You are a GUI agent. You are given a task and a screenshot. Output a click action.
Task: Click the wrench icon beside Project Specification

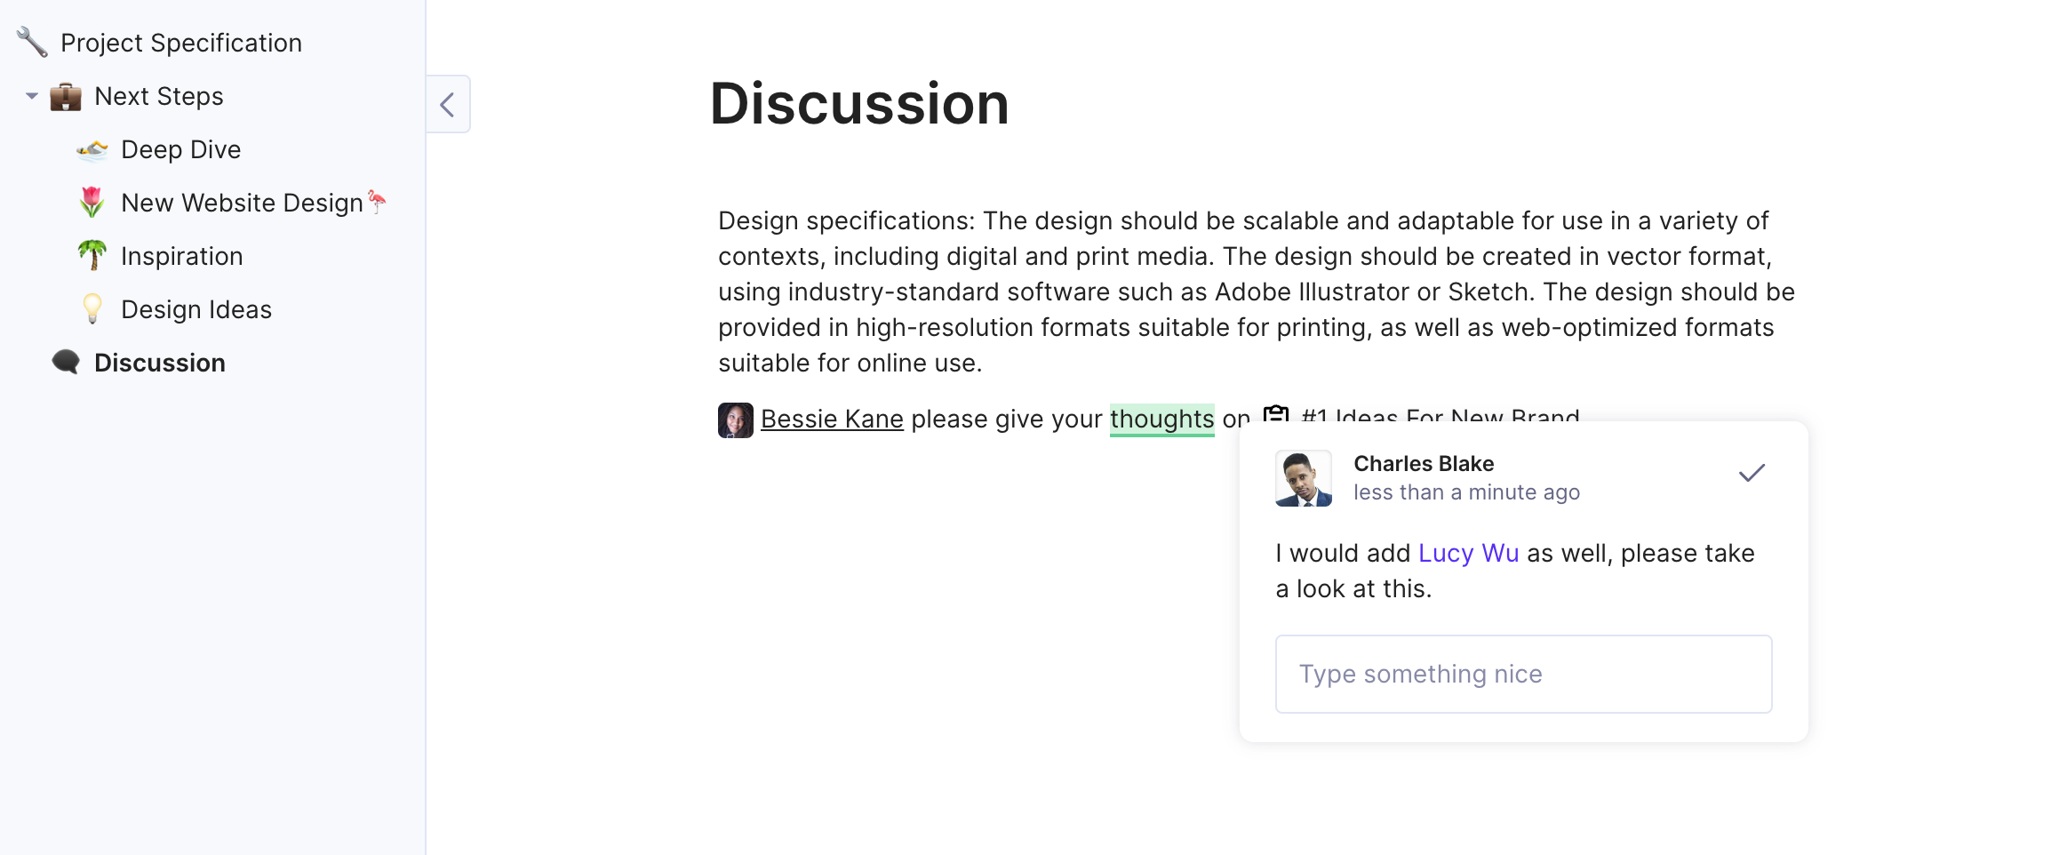(32, 42)
